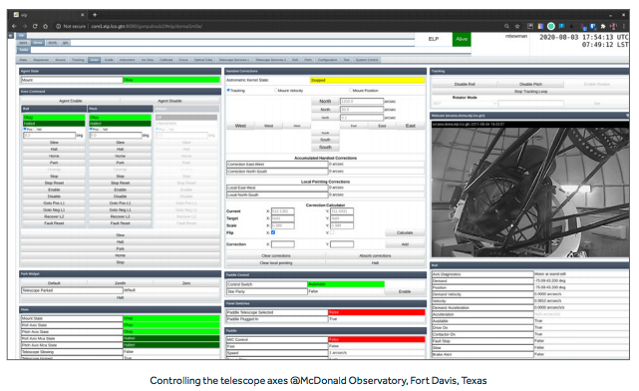The height and width of the screenshot is (391, 639).
Task: Click the browser home icon
Action: [x=45, y=26]
